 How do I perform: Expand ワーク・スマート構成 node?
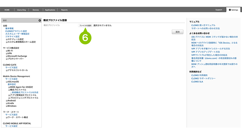pyautogui.click(x=7, y=118)
